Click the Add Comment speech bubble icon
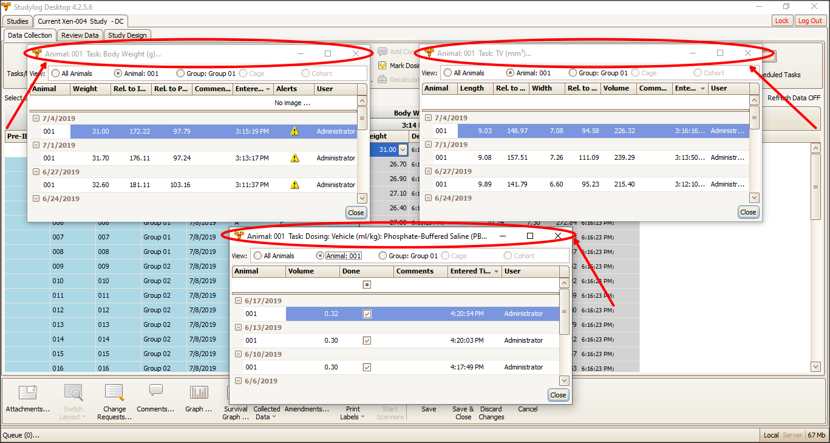 383,52
